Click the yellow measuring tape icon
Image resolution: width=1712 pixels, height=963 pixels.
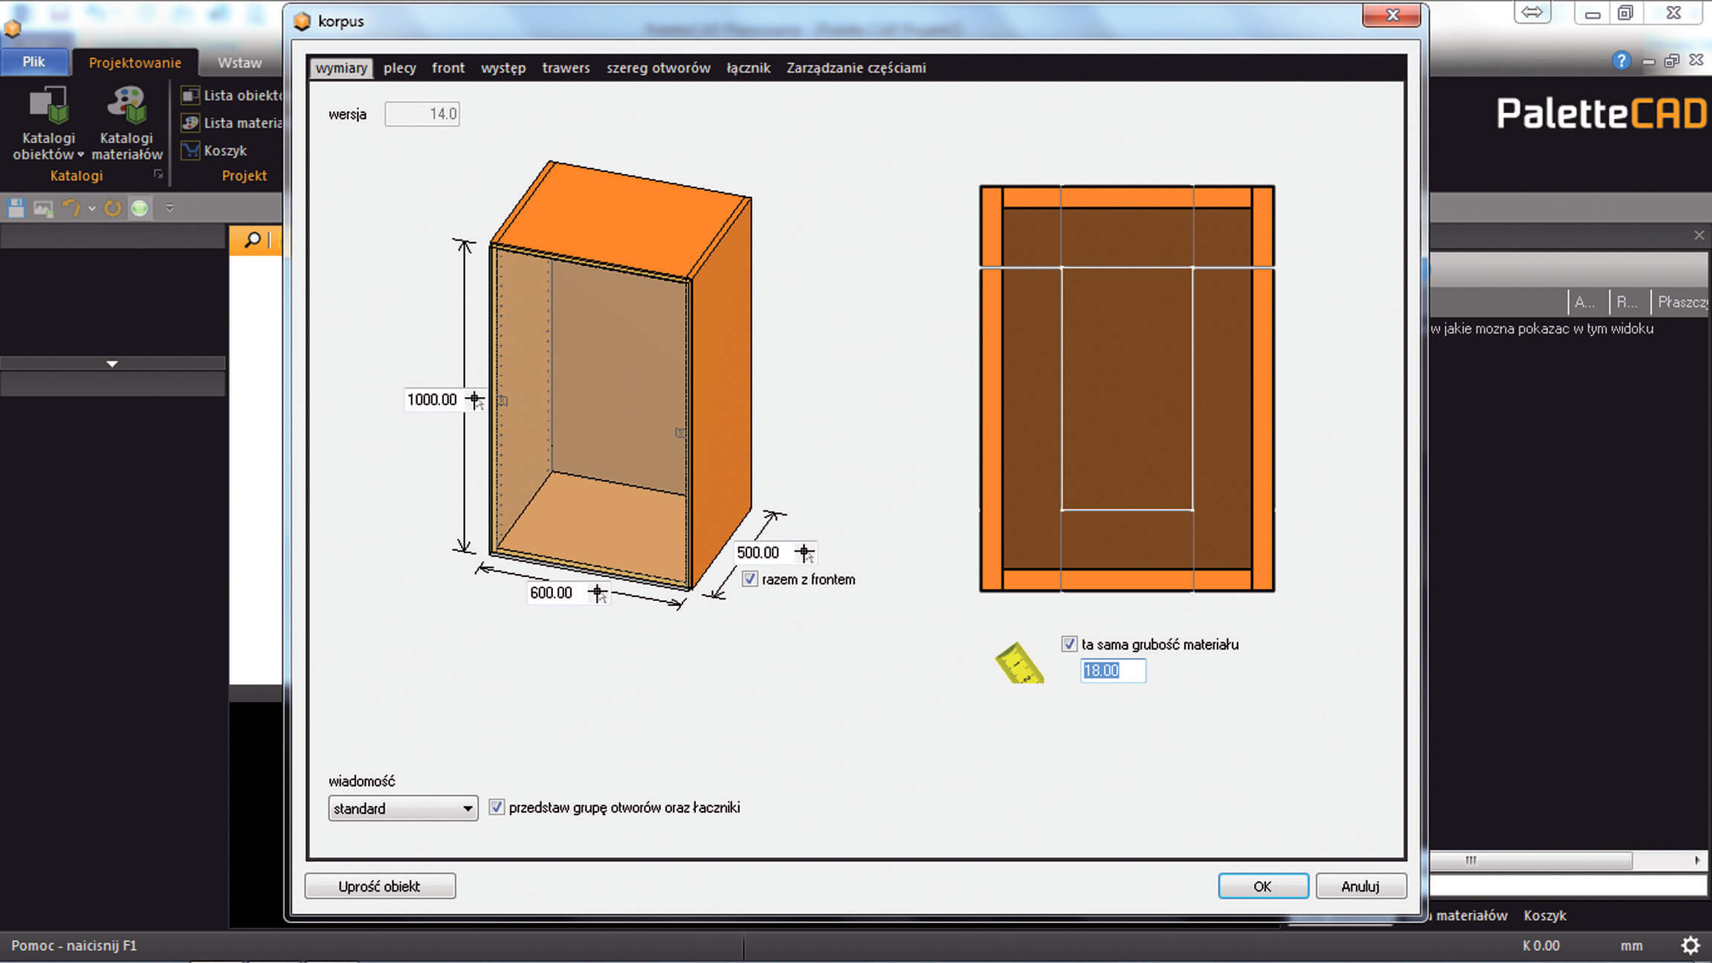click(1019, 663)
